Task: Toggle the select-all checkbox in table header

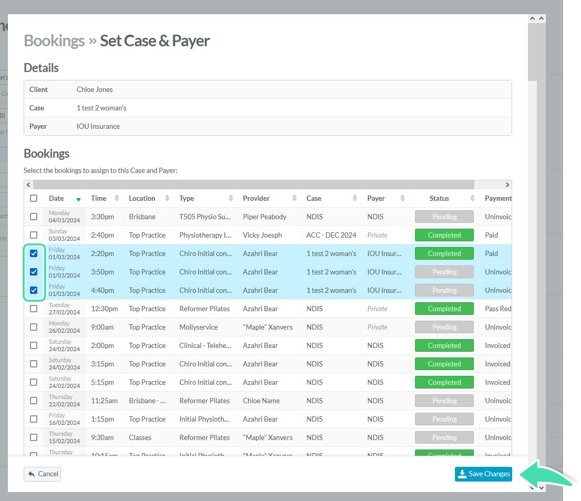Action: coord(34,198)
